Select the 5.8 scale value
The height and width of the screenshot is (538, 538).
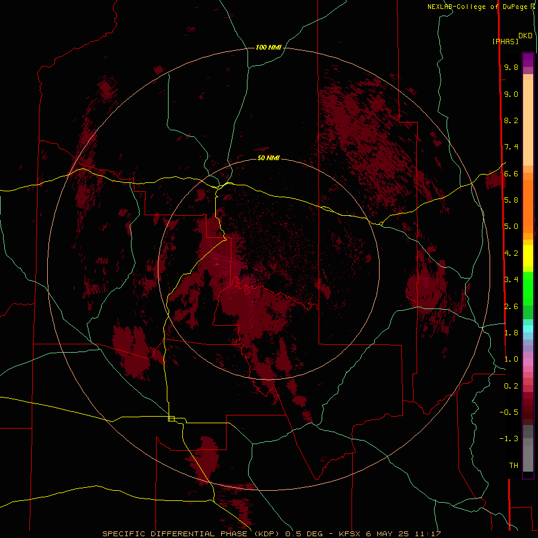point(511,200)
